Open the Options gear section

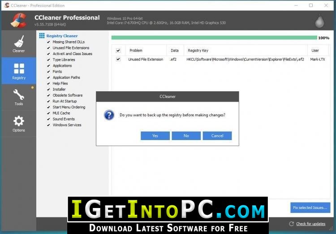(19, 124)
